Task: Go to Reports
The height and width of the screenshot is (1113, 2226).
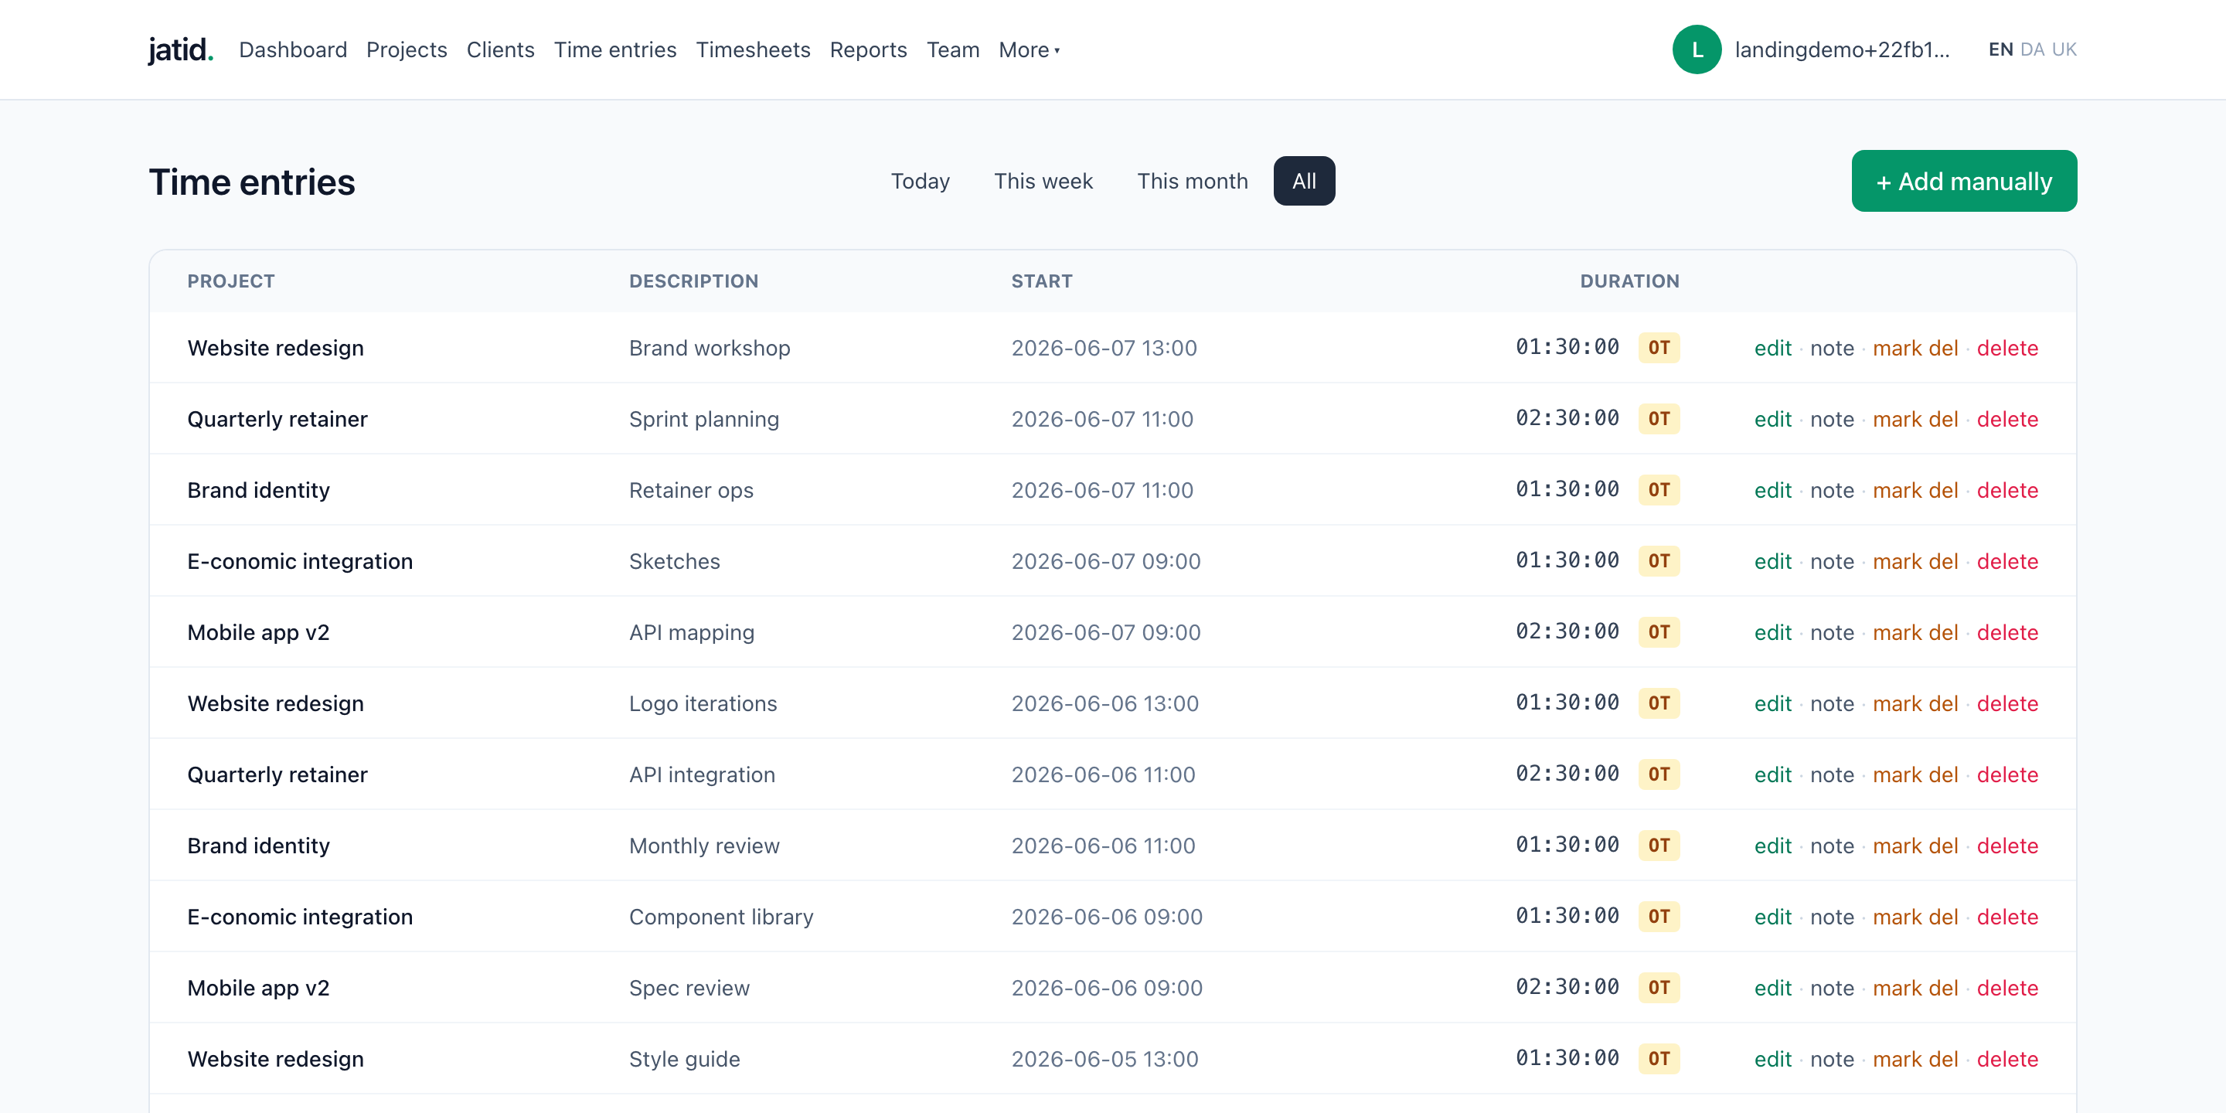Action: (869, 50)
